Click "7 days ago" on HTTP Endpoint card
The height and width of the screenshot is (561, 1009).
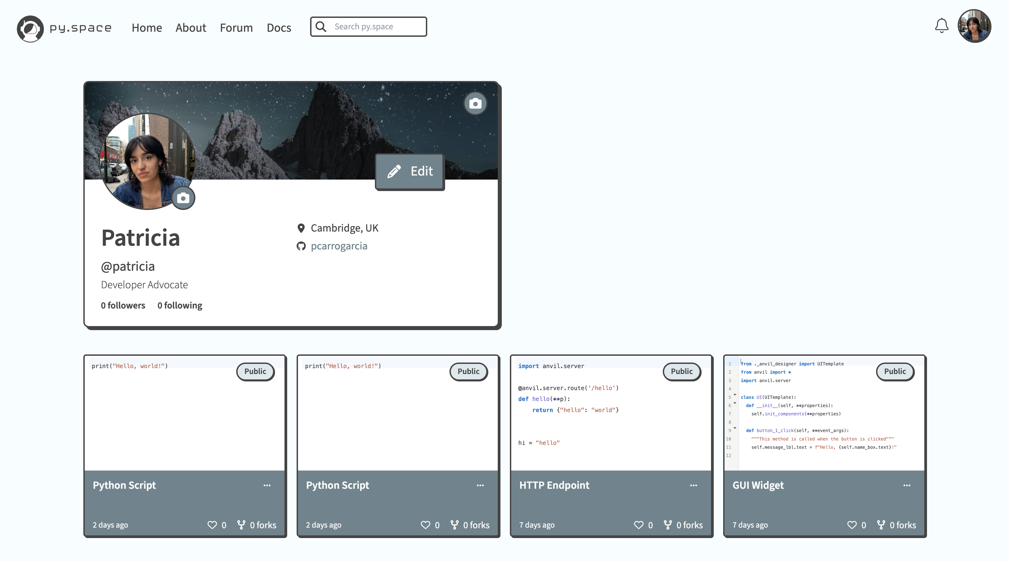tap(537, 525)
